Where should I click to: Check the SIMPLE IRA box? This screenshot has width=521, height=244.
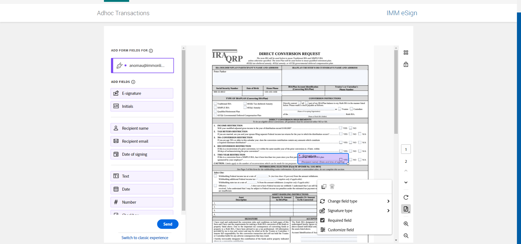[x=215, y=108]
